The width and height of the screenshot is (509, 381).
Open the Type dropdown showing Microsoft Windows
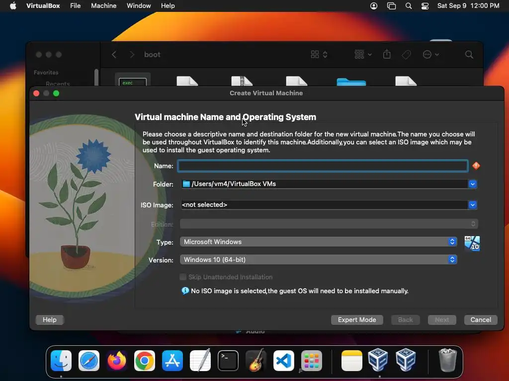tap(319, 242)
